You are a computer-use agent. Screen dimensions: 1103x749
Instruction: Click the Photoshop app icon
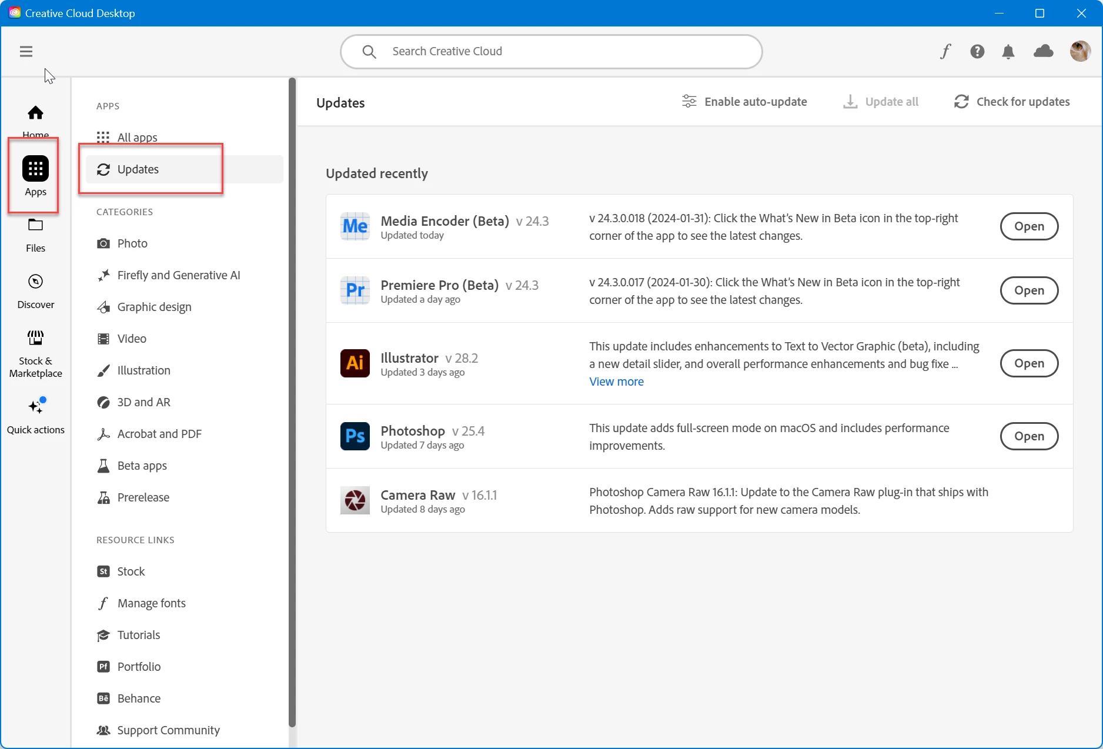click(355, 436)
